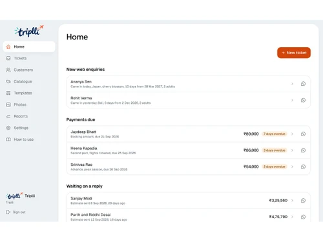Expand Srinivas Rao row chevron
The height and width of the screenshot is (242, 323).
click(x=292, y=166)
